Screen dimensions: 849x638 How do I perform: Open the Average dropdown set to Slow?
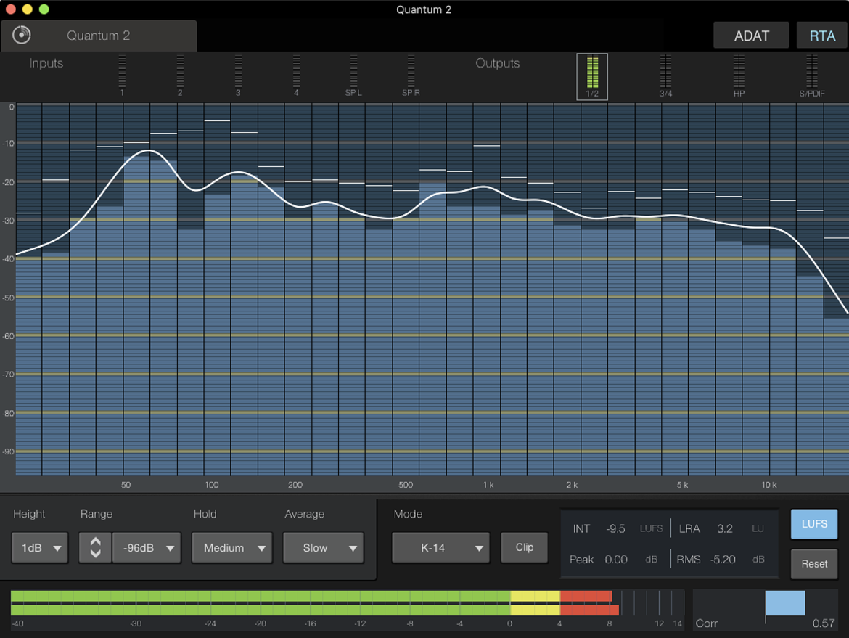[323, 547]
